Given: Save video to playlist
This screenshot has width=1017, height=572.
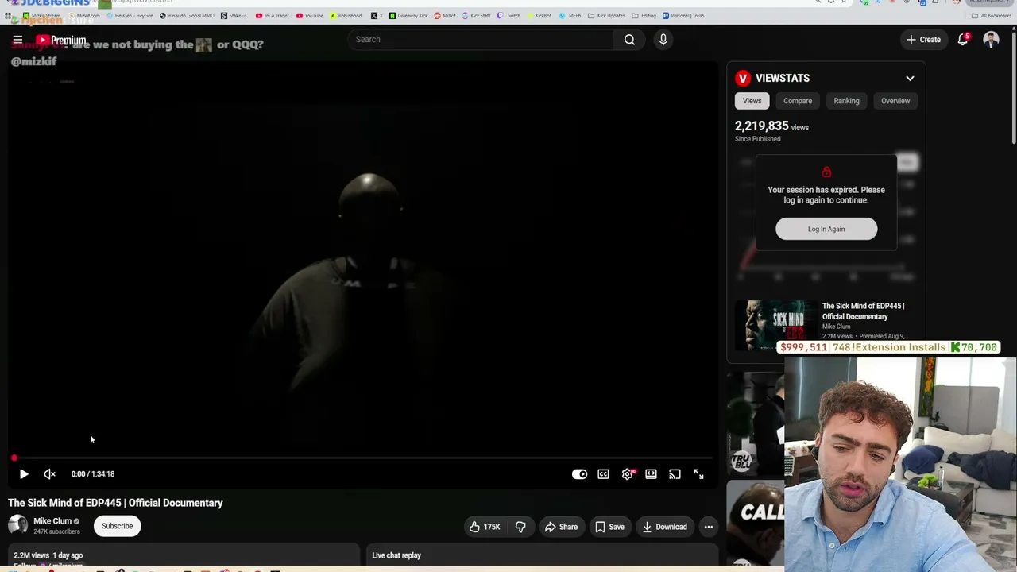Looking at the screenshot, I should [x=609, y=527].
